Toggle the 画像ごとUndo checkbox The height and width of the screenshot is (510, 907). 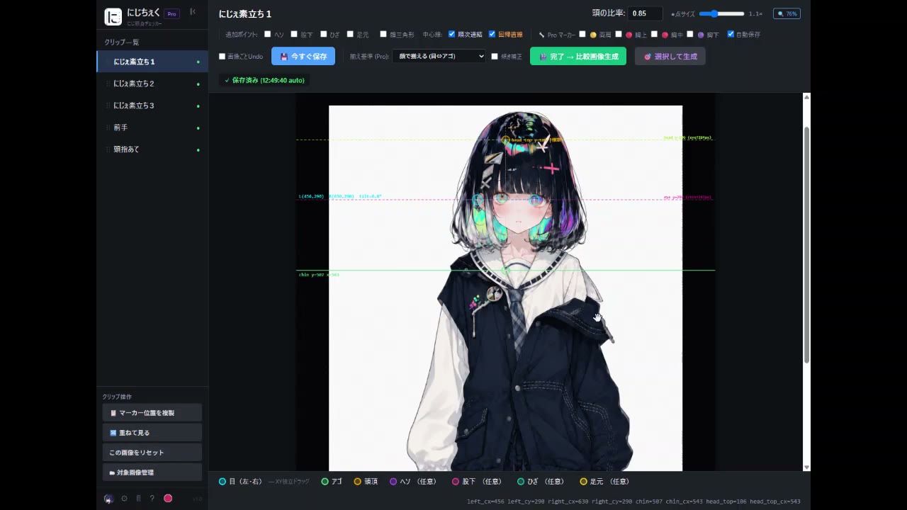[x=222, y=57]
